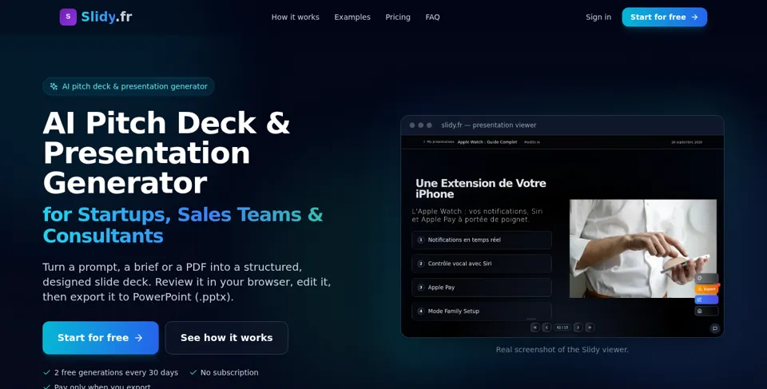Click the sparkle icon in the AI badge

(x=54, y=86)
